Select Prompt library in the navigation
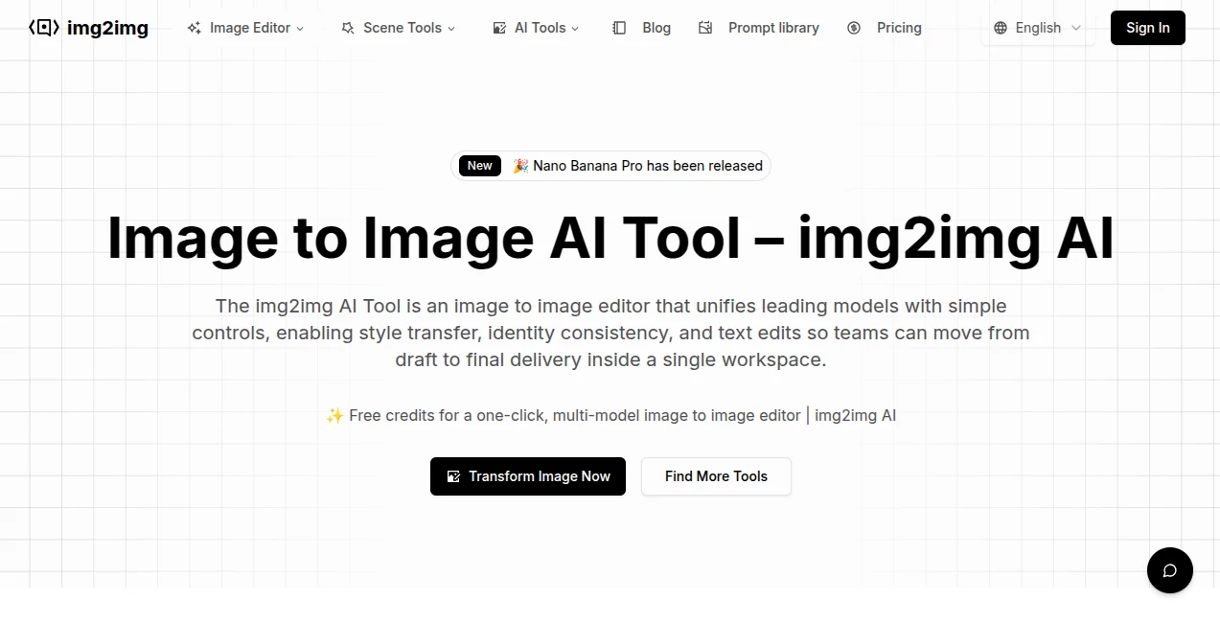This screenshot has height=624, width=1220. 773,28
